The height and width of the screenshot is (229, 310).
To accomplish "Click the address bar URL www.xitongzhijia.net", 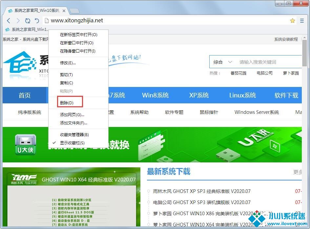I will [77, 21].
